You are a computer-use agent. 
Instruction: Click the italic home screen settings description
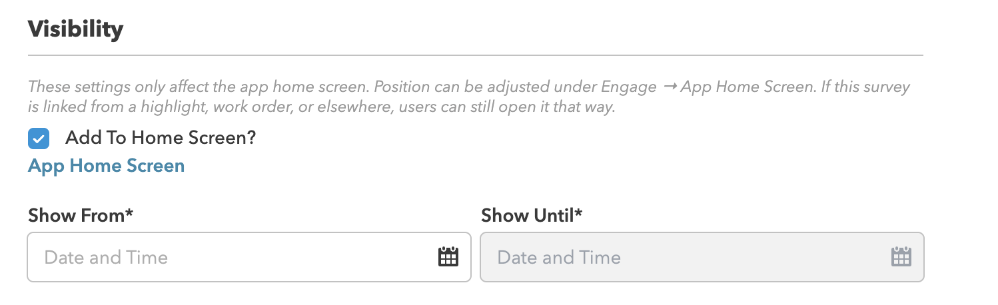coord(469,97)
